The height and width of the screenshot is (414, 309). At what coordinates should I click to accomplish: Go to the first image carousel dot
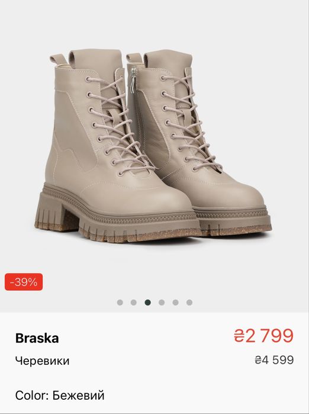pos(120,302)
